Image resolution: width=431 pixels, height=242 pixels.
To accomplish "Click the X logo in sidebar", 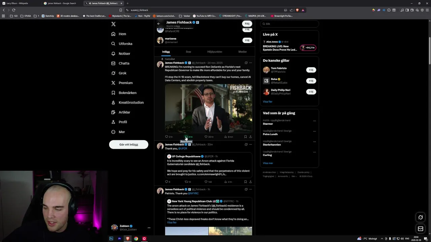I will click(x=113, y=24).
